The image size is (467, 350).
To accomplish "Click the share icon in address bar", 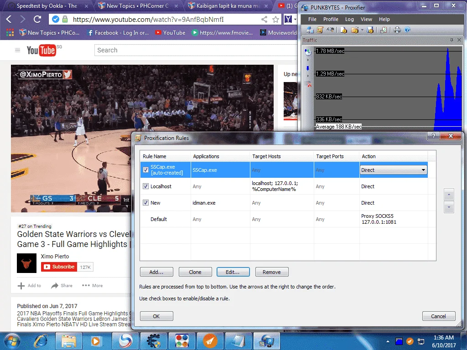I will click(x=264, y=19).
